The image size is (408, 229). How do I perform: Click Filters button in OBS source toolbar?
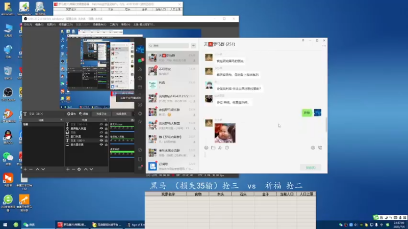84,114
